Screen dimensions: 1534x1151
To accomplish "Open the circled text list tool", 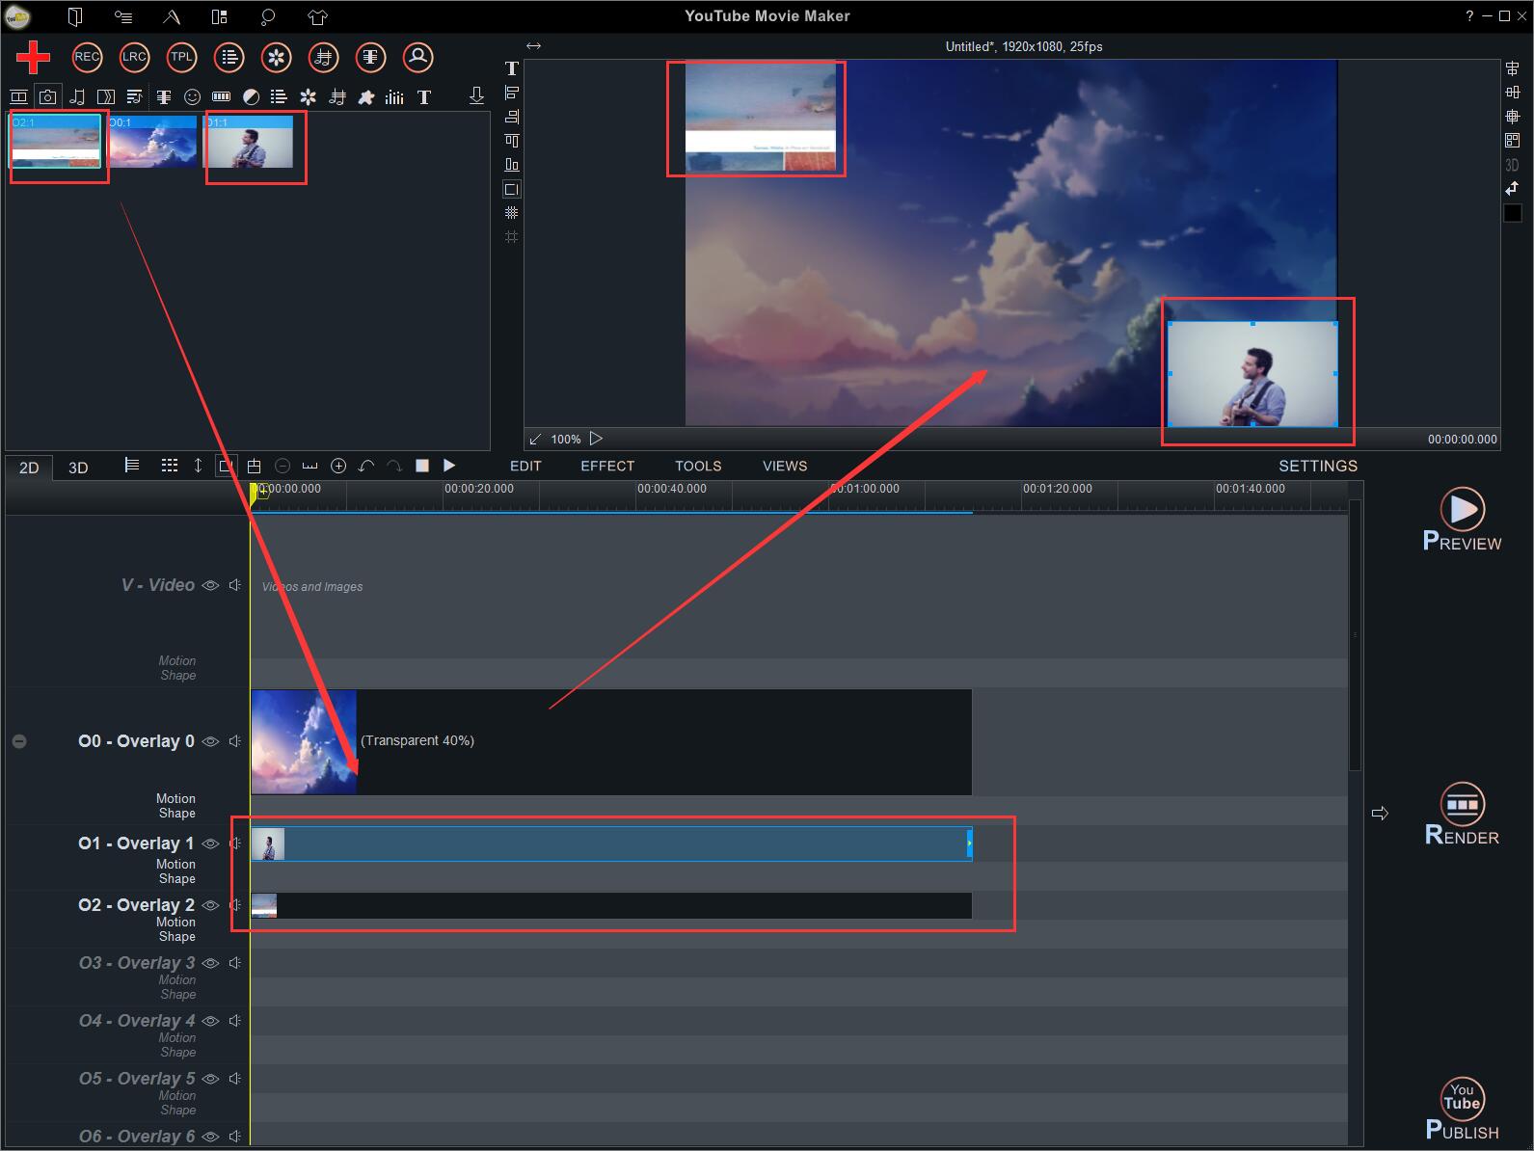I will coord(229,57).
